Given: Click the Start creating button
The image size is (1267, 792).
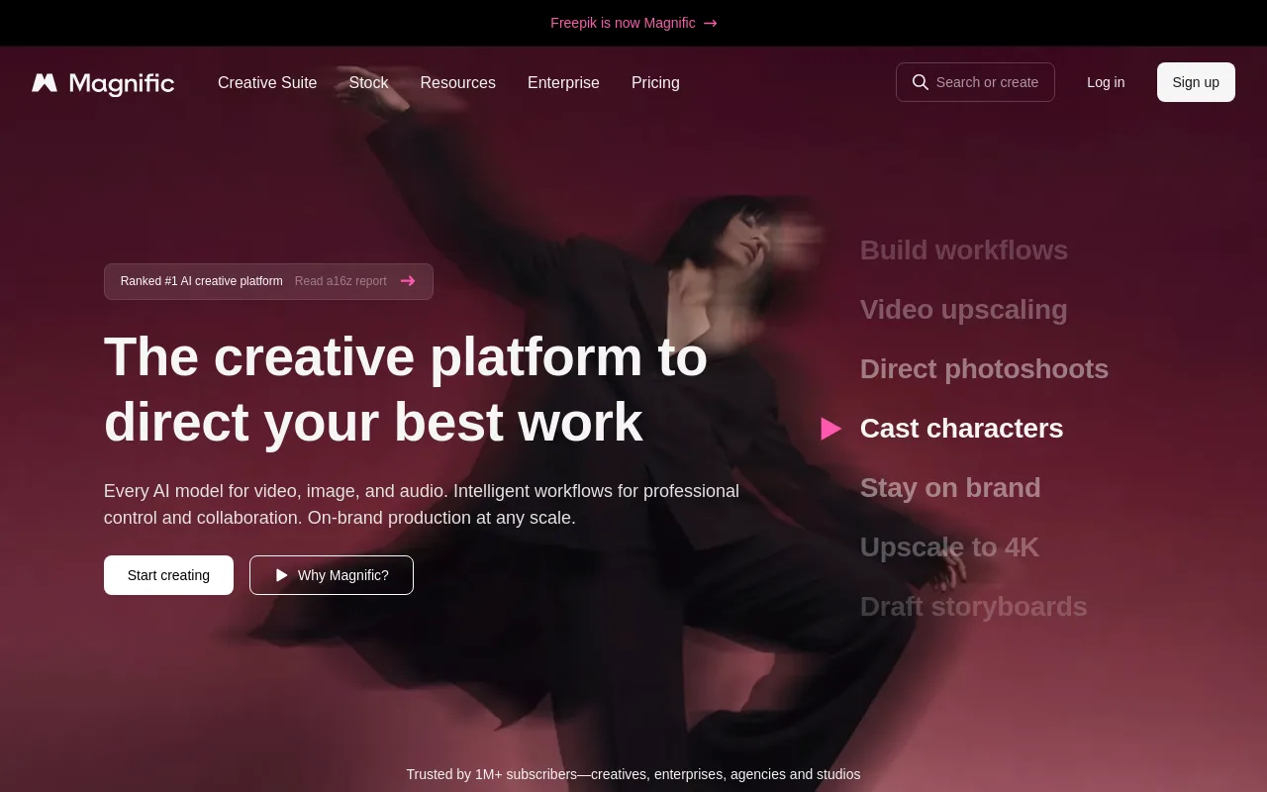Looking at the screenshot, I should click(x=168, y=575).
